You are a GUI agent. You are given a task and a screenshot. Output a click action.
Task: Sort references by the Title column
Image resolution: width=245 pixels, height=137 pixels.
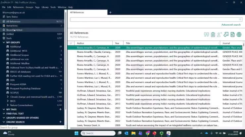172,43
